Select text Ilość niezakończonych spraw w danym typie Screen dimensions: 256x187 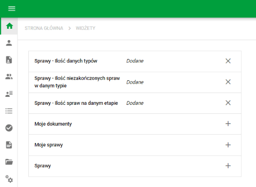pos(77,82)
